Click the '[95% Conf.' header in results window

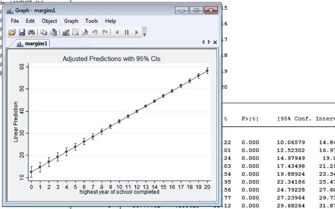point(294,119)
